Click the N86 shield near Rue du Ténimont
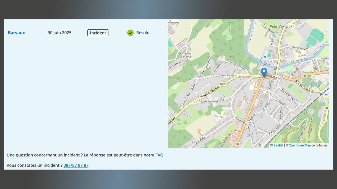This screenshot has height=189, width=337. [x=304, y=76]
